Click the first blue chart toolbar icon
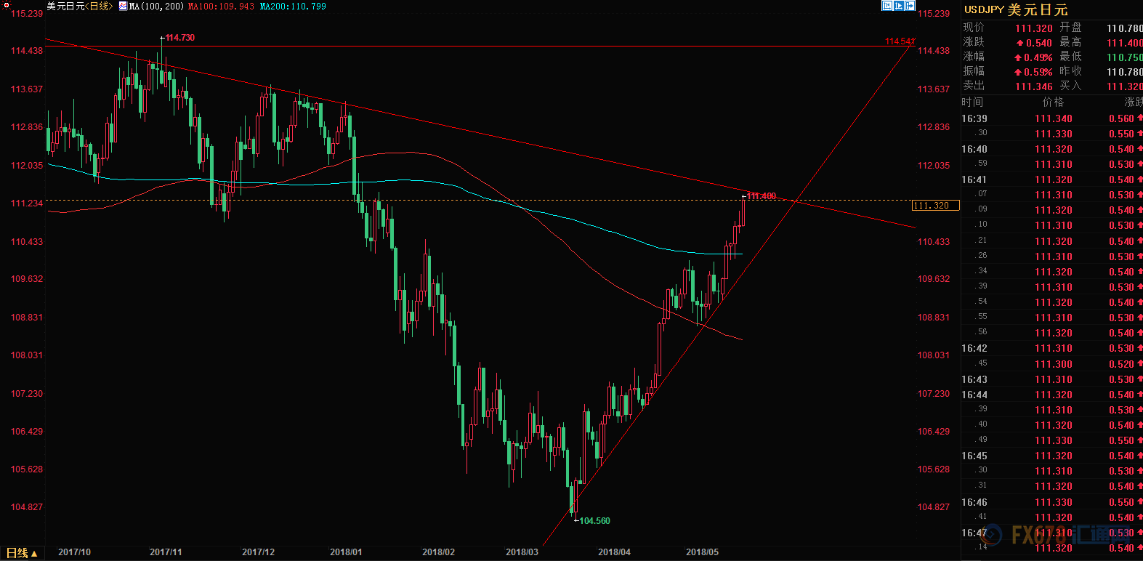This screenshot has height=561, width=1143. click(x=887, y=6)
